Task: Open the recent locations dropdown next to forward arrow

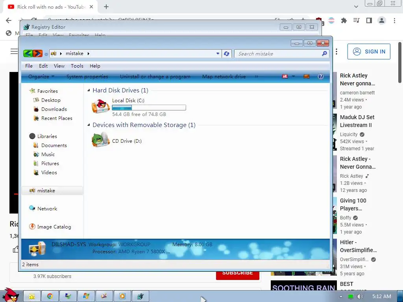Action: coord(46,54)
